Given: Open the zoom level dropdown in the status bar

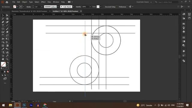Looking at the screenshot, I should pos(19,101).
